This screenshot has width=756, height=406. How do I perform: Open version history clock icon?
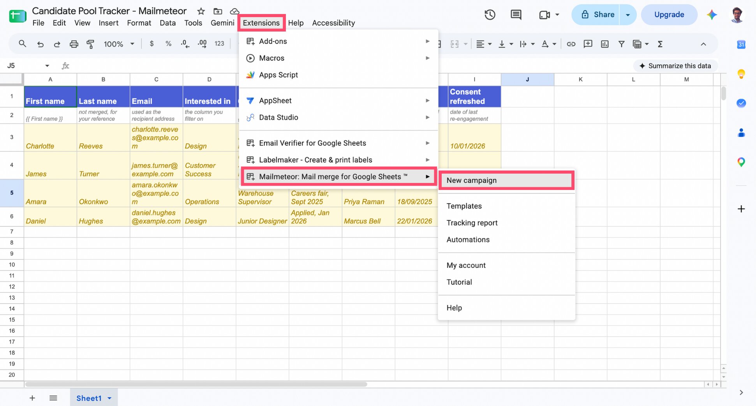(x=490, y=15)
